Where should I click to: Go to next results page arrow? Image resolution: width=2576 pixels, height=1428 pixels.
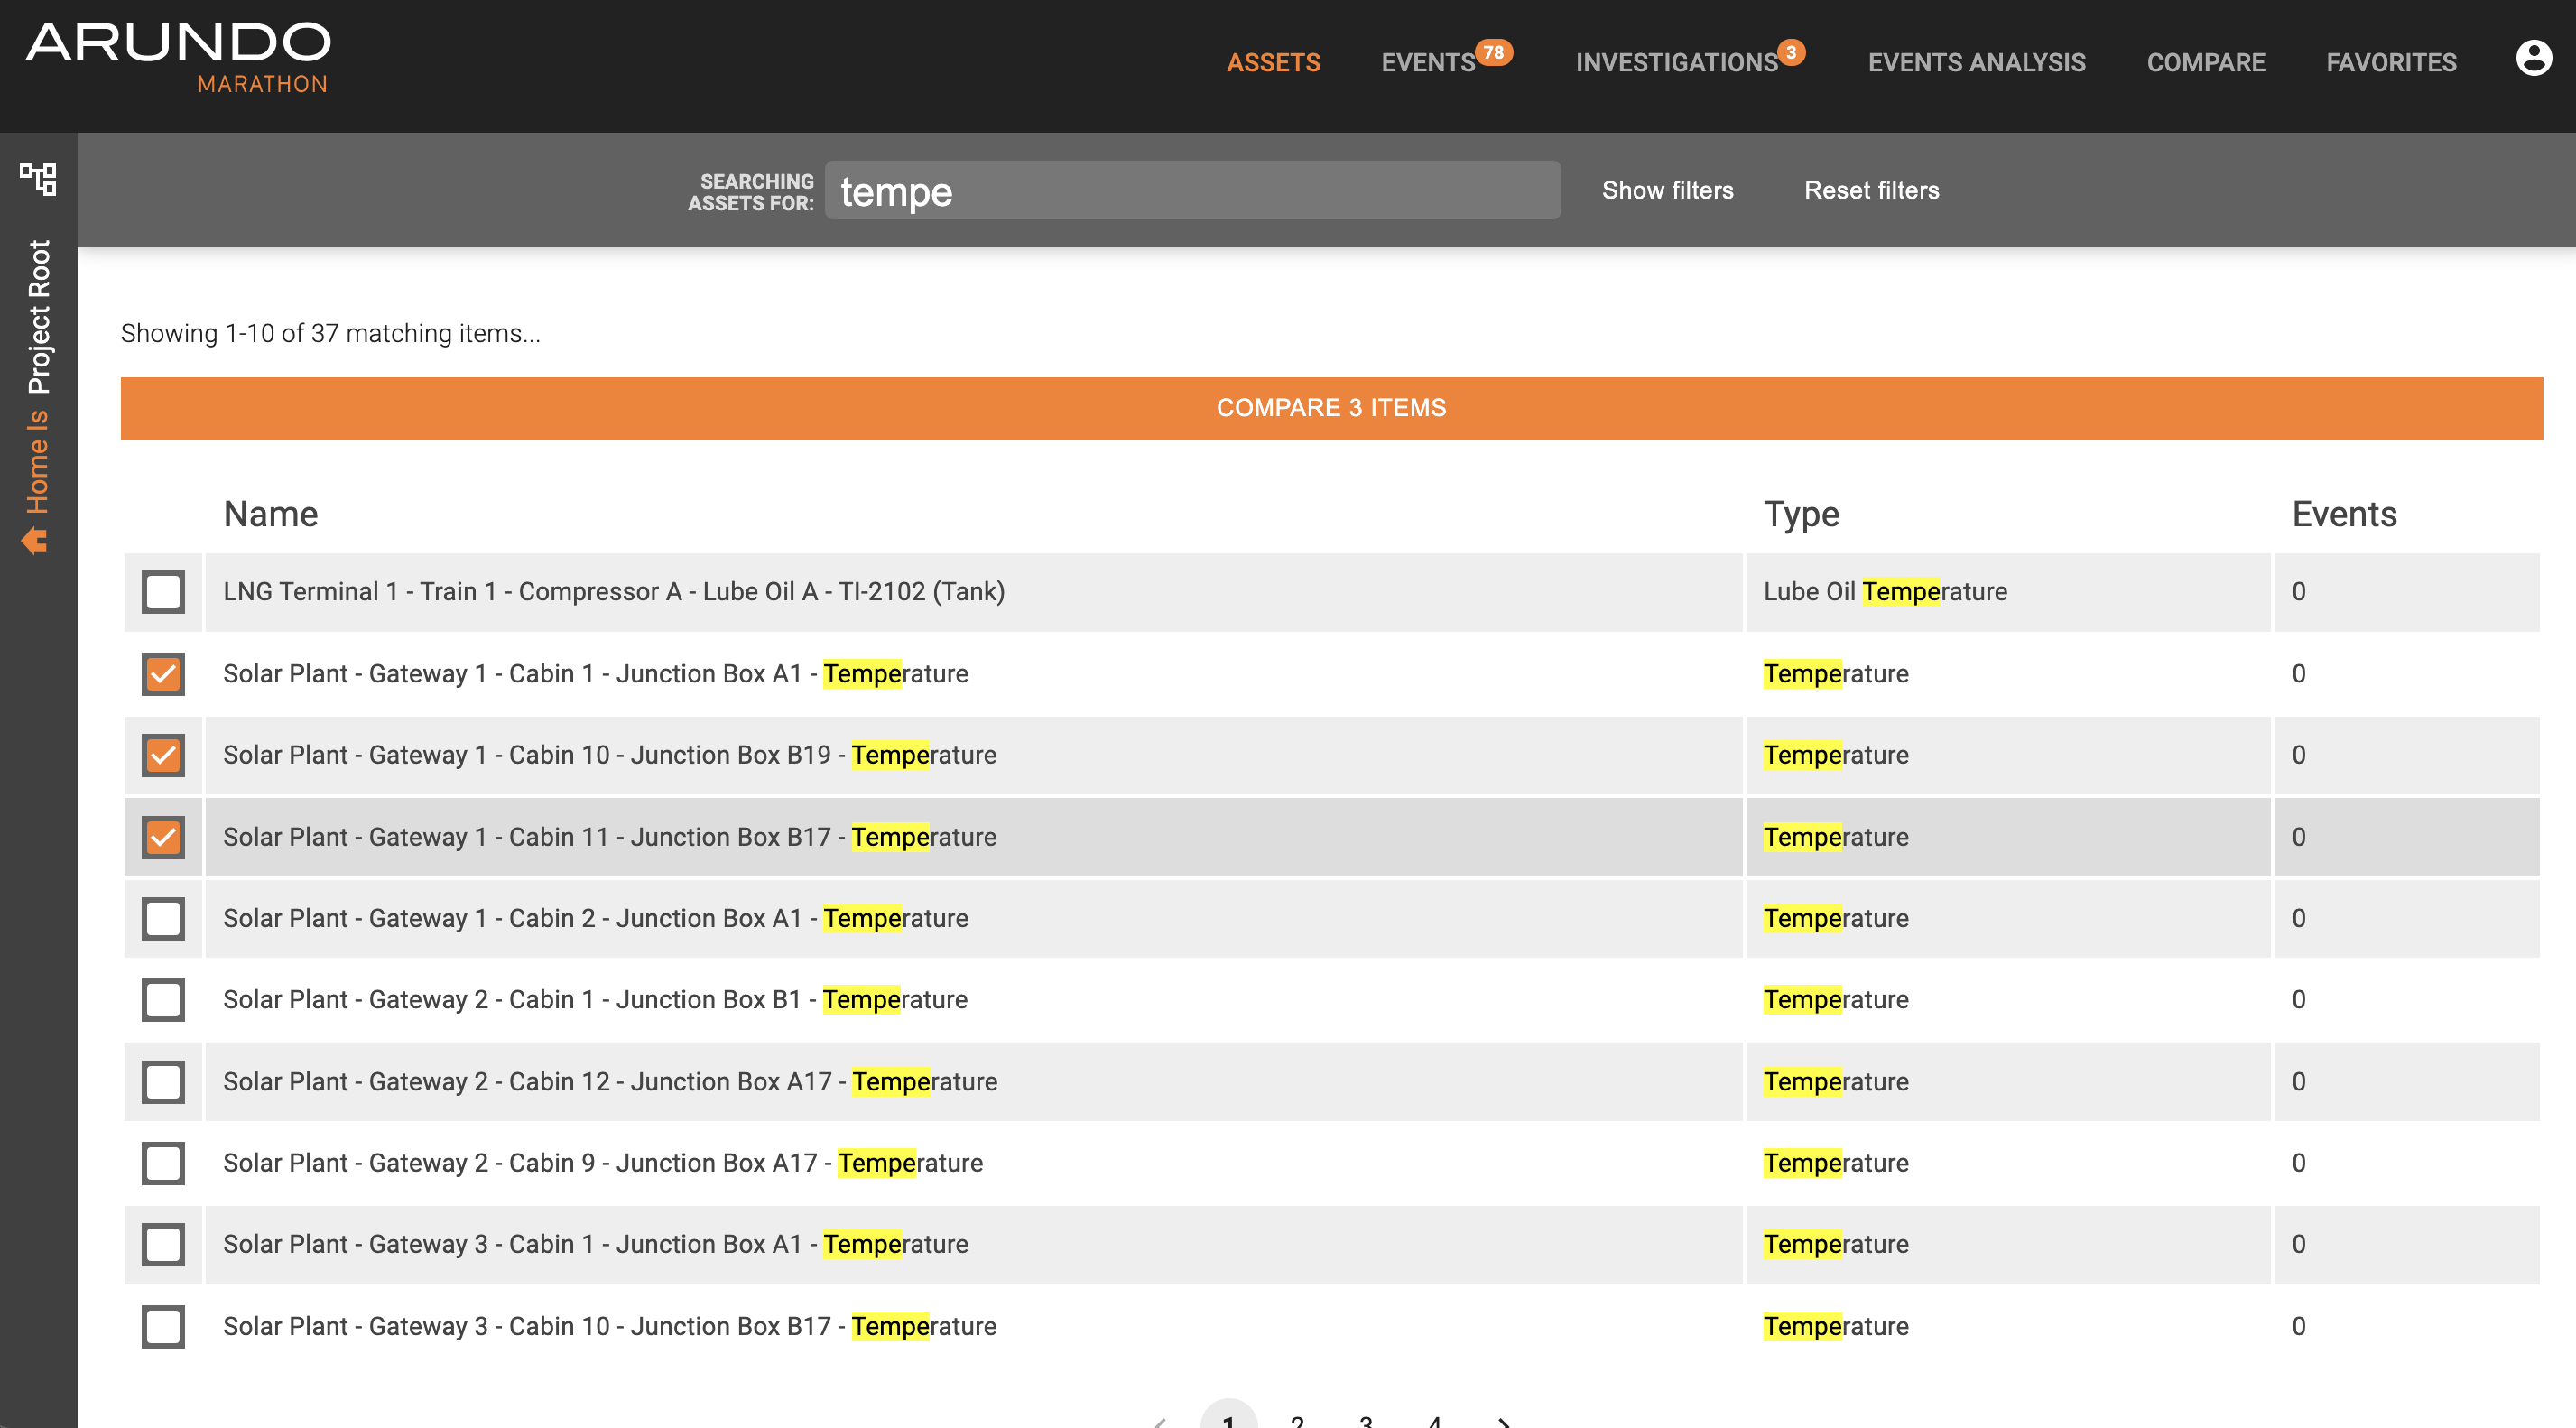coord(1503,1420)
